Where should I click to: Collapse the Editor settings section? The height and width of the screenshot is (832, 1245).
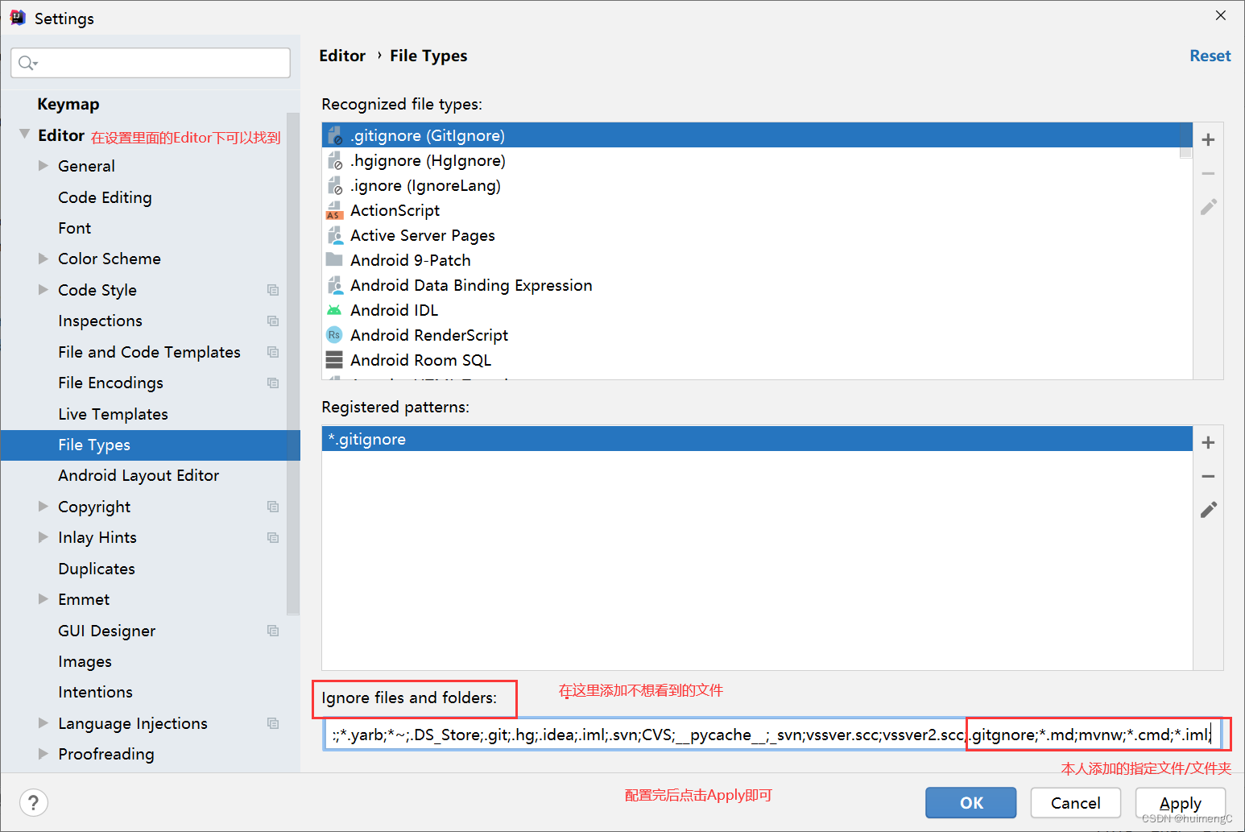(x=25, y=134)
